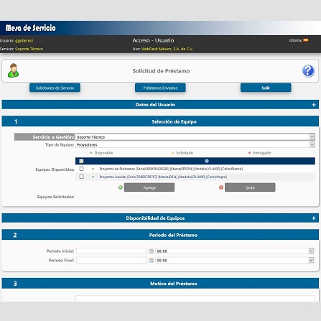Viewport: 321px width, 321px height.
Task: Open calendar picker for Periodo Inicial
Action: [x=151, y=251]
